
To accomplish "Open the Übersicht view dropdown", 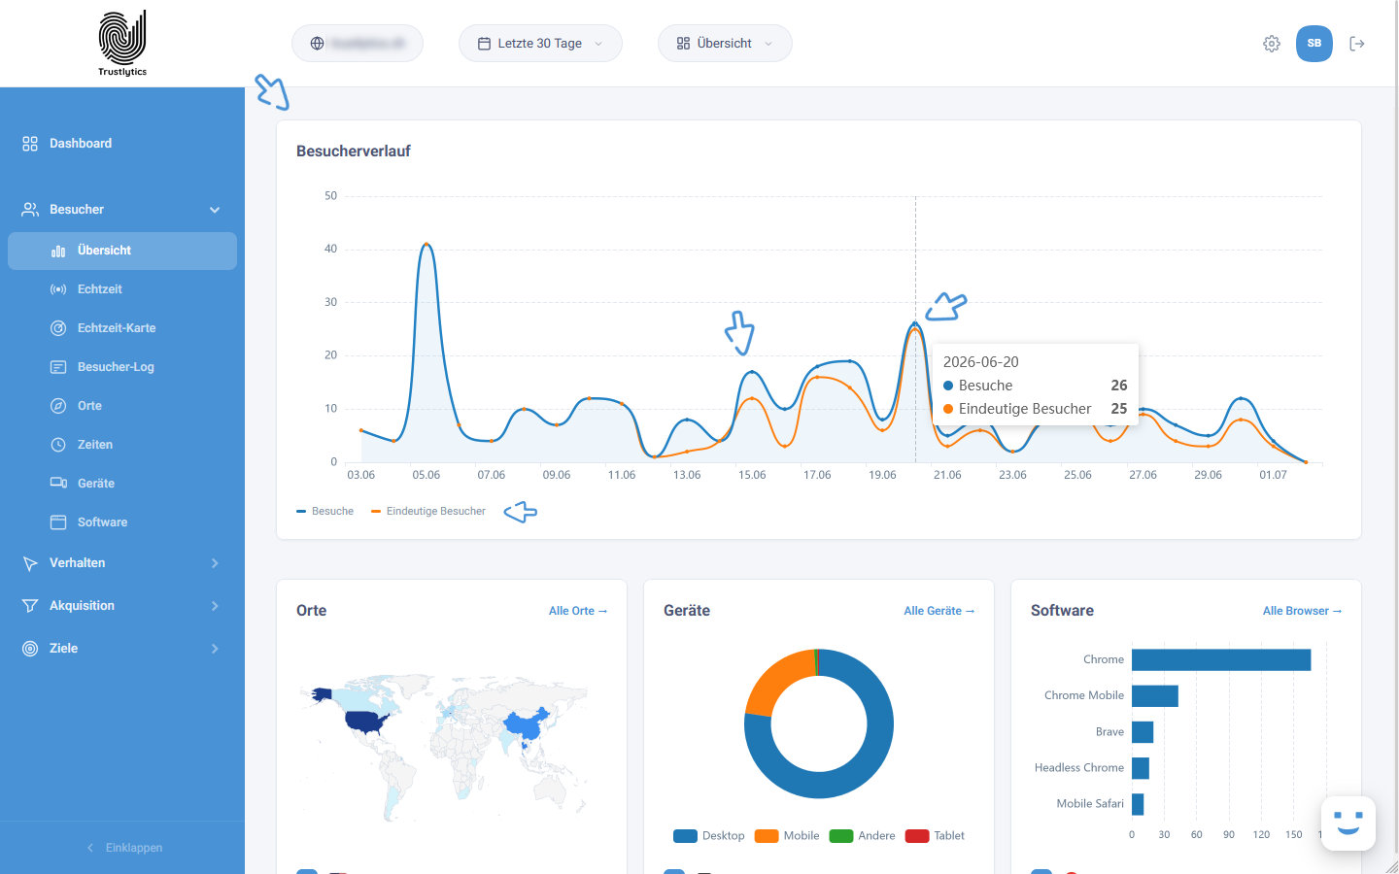I will [x=725, y=44].
